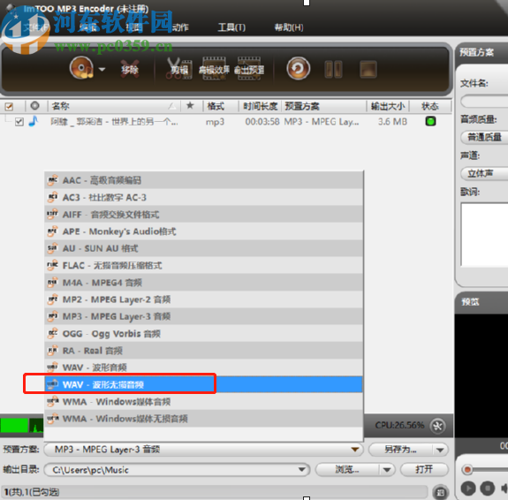Select MP2 - MPEG Layer-2 format

pyautogui.click(x=203, y=299)
